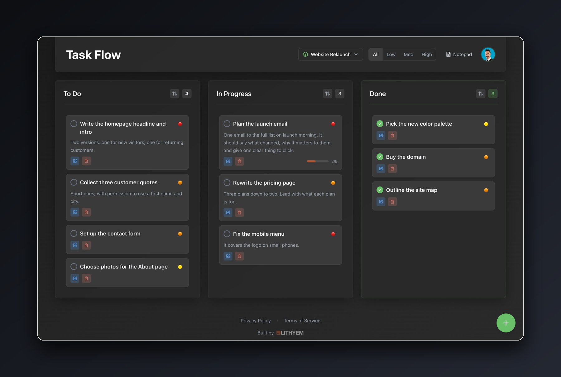Viewport: 561px width, 377px height.
Task: Delete the 'Write the homepage headline' task
Action: pos(86,161)
